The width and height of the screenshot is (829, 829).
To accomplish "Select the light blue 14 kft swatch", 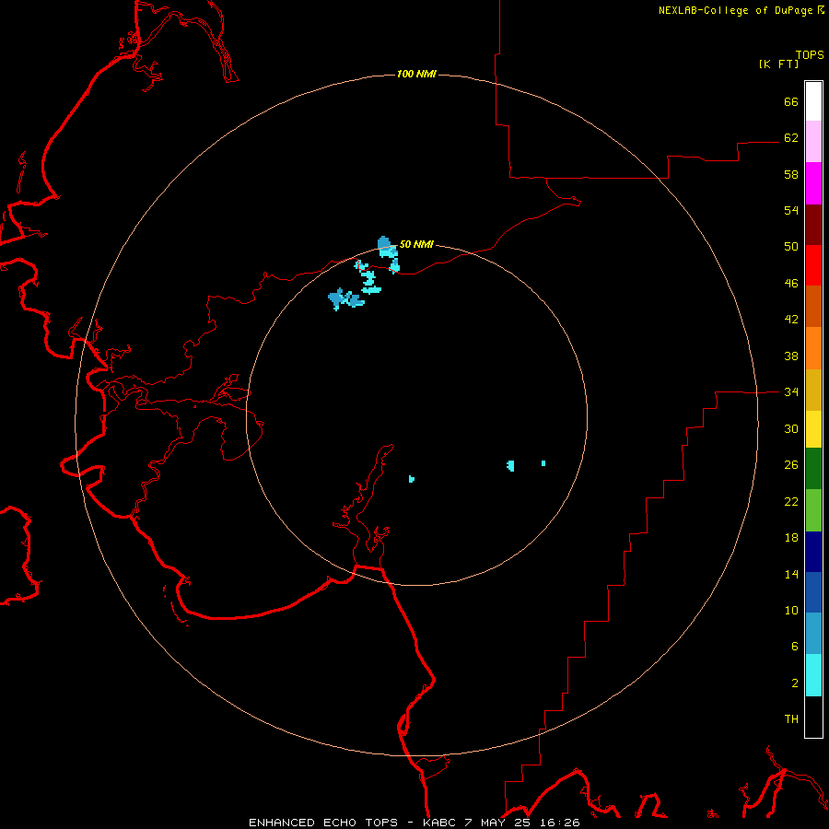I will [813, 634].
